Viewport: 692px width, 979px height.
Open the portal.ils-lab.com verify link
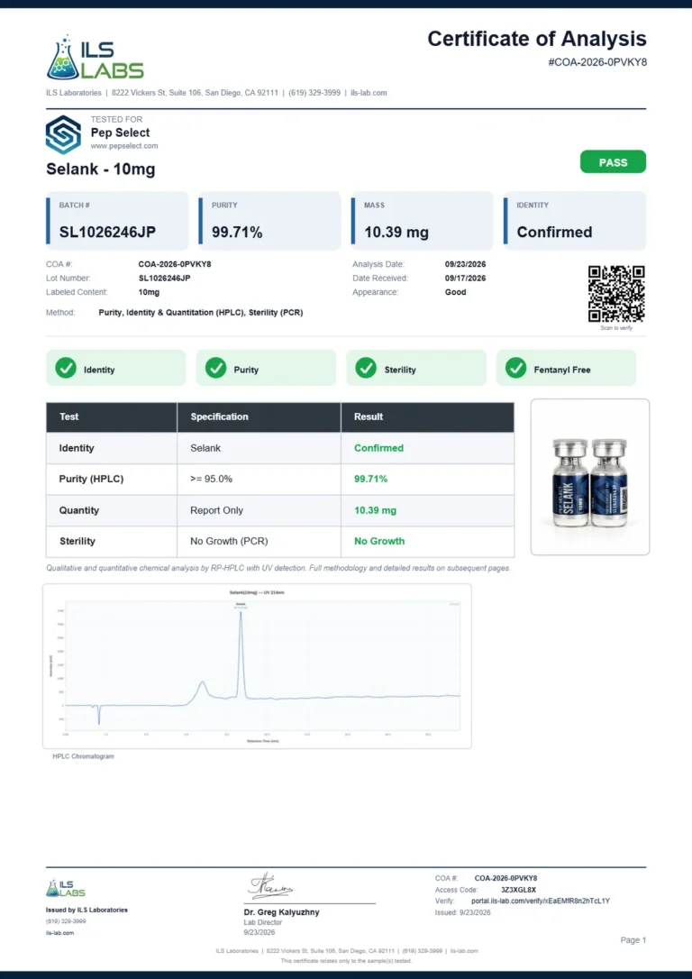click(541, 901)
